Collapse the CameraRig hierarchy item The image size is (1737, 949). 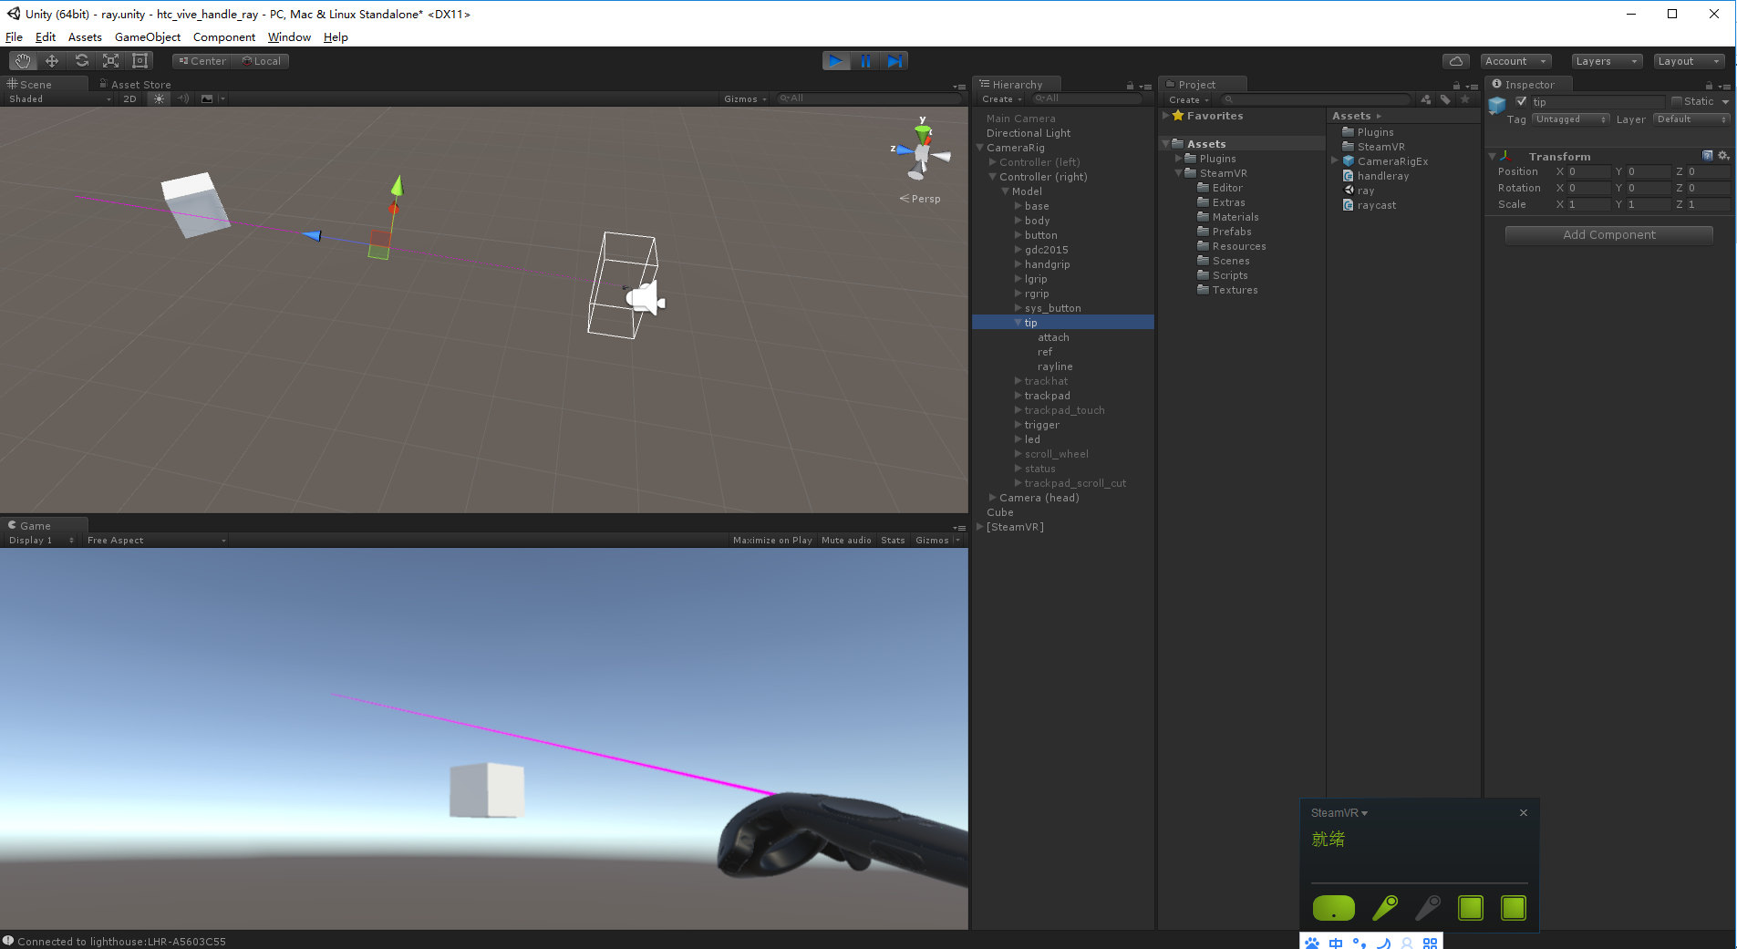point(980,148)
